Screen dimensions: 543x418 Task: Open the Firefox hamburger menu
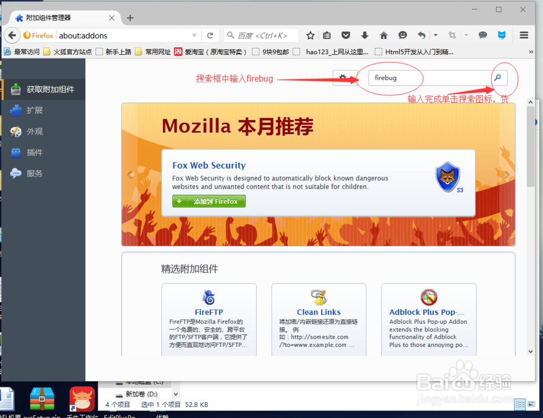pyautogui.click(x=524, y=35)
